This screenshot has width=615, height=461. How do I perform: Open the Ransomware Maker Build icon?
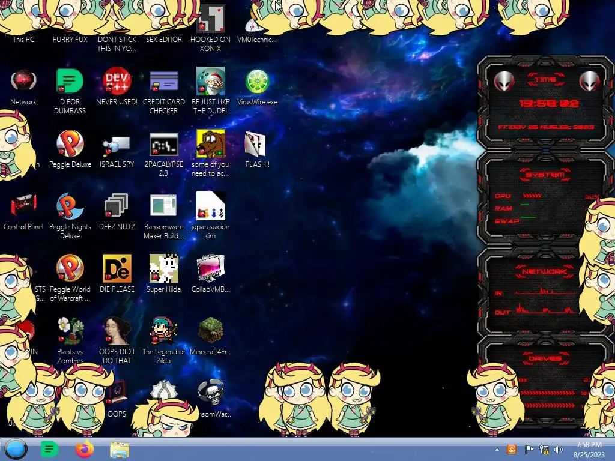163,206
